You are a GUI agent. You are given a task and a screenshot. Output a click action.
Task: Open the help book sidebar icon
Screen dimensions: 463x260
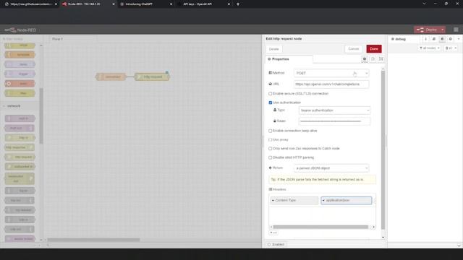pos(434,39)
